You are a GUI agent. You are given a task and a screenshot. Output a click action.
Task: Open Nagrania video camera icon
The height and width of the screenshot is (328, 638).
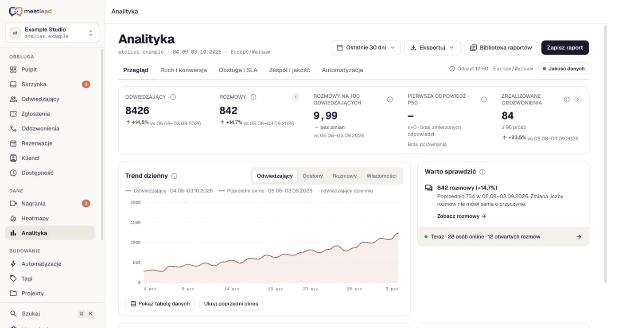point(13,204)
